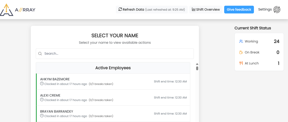The image size is (288, 122).
Task: Click the Working status label
Action: tap(251, 41)
